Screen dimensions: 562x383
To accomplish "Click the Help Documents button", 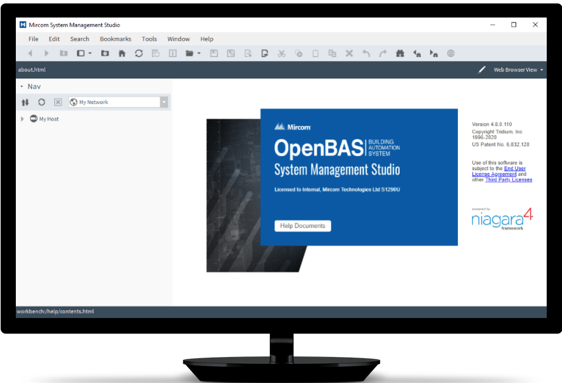I will [302, 226].
